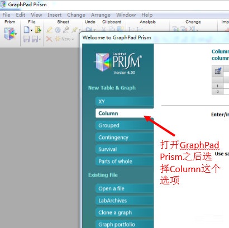Screen dimensions: 229x228
Task: Click the Freeze snowflake icon in Sheet group
Action: point(58,30)
